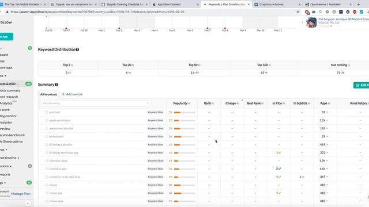Click popularity bar for alarmed
The width and height of the screenshot is (369, 207).
tap(184, 113)
